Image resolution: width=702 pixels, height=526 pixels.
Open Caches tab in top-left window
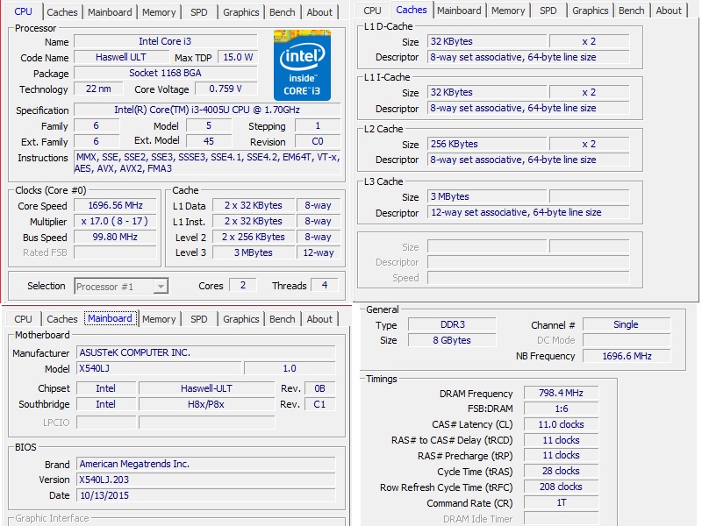click(x=62, y=12)
